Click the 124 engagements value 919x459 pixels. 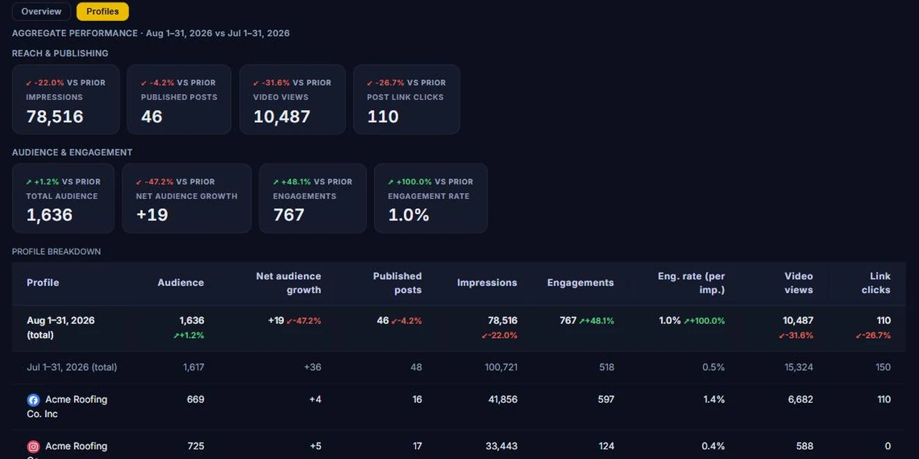click(x=606, y=446)
